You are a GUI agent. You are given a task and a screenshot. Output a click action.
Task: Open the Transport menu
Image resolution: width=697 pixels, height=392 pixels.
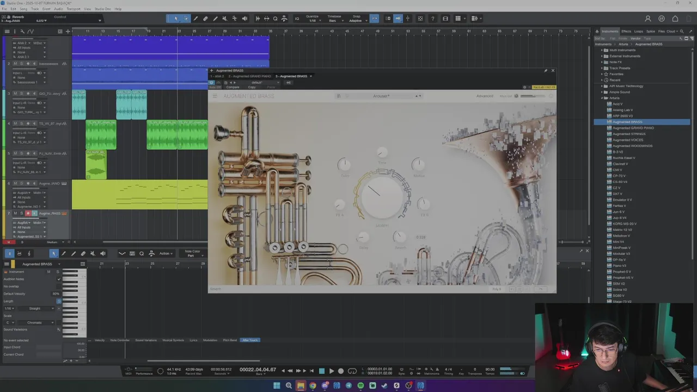pyautogui.click(x=74, y=9)
